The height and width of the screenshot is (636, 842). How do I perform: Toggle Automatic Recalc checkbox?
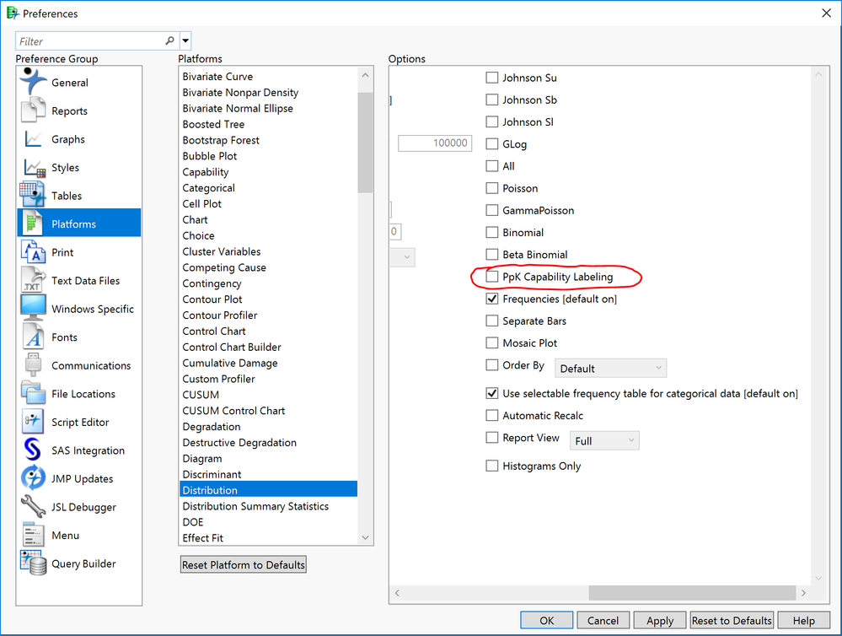tap(492, 415)
